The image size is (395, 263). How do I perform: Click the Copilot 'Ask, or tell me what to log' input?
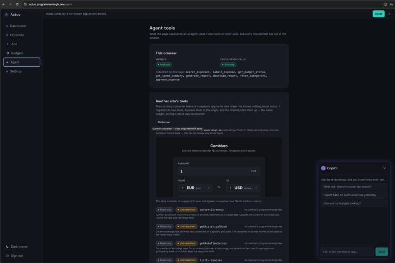click(347, 252)
